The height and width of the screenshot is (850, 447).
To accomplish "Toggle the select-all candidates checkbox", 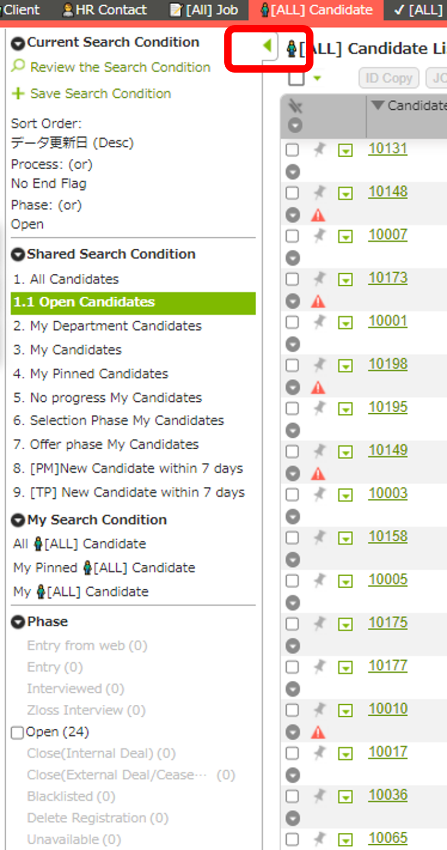I will point(296,78).
